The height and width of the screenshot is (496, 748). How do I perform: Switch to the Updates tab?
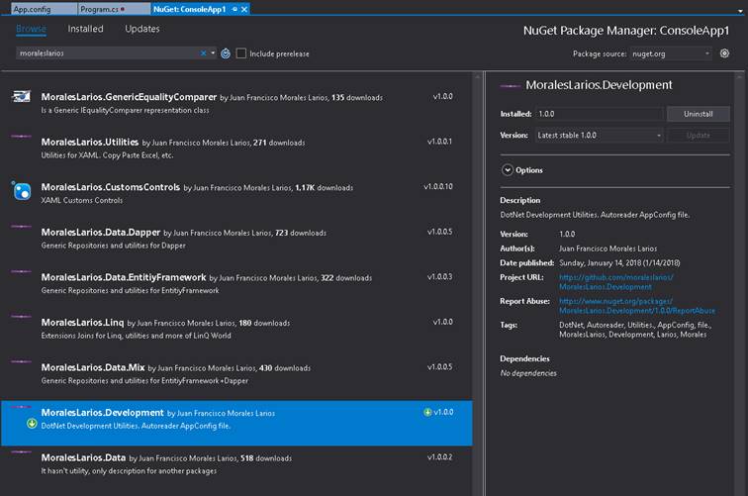pyautogui.click(x=142, y=29)
